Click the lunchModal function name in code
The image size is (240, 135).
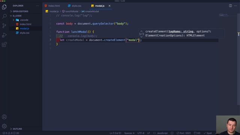(x=79, y=32)
